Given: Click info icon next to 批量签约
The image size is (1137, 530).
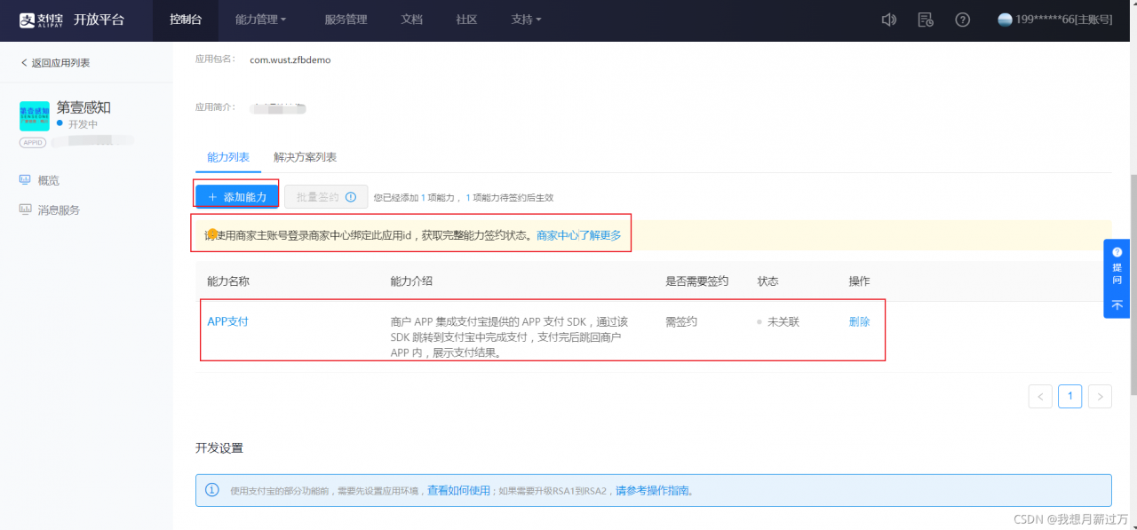Looking at the screenshot, I should click(x=351, y=197).
